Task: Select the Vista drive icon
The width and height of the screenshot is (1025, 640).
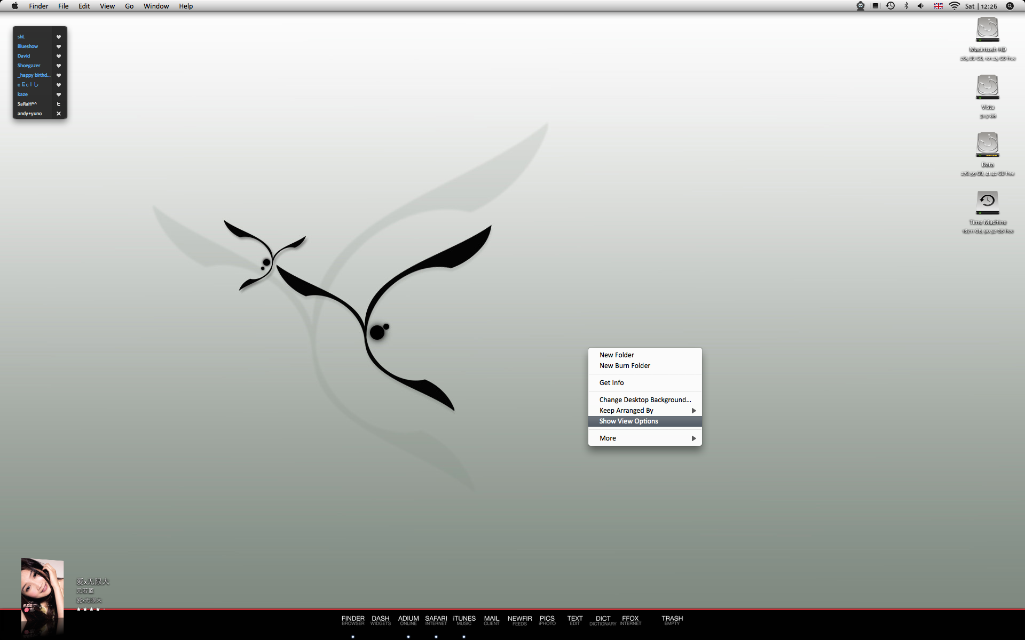Action: [988, 87]
